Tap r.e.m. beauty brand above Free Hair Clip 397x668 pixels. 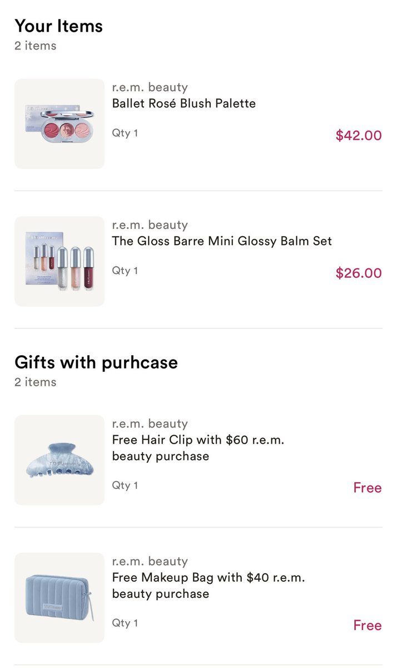150,424
